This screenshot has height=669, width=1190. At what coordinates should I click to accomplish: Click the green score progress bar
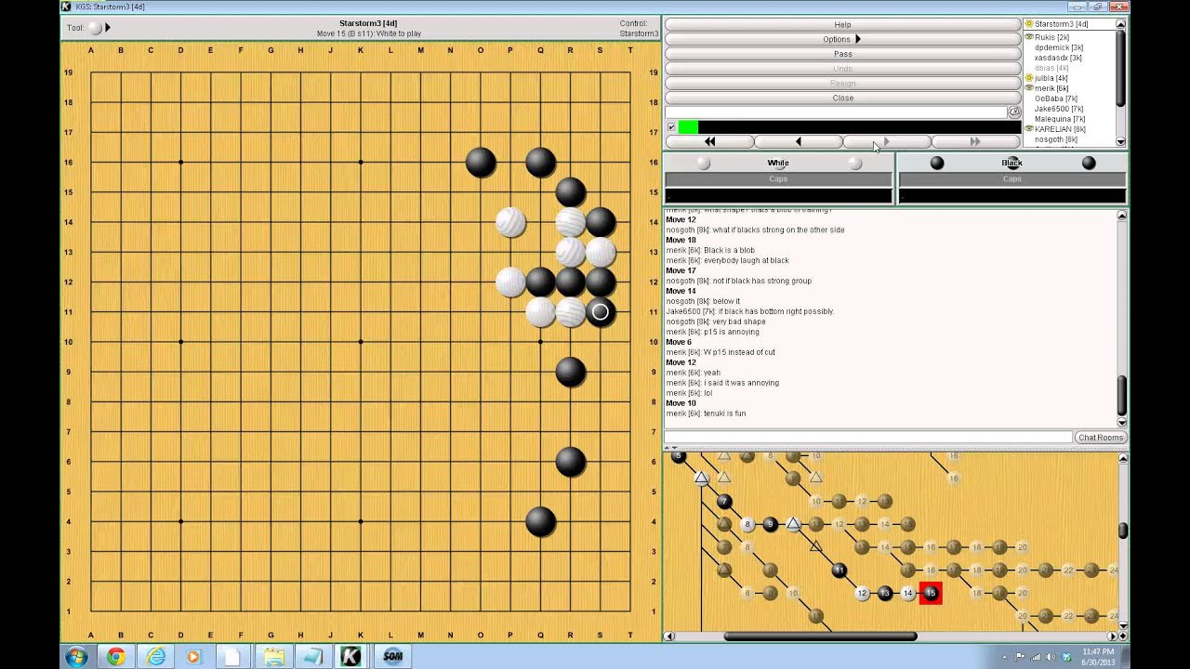688,127
